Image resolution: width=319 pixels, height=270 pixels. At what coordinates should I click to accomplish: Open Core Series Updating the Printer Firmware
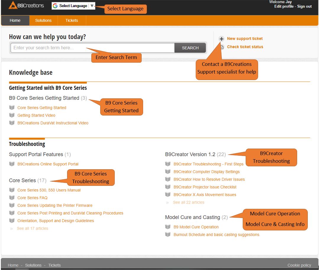[x=55, y=205]
